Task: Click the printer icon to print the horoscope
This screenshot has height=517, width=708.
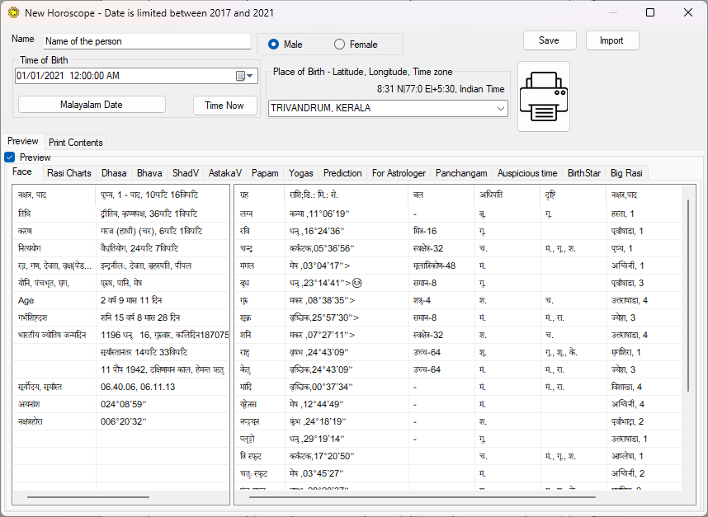Action: (542, 96)
